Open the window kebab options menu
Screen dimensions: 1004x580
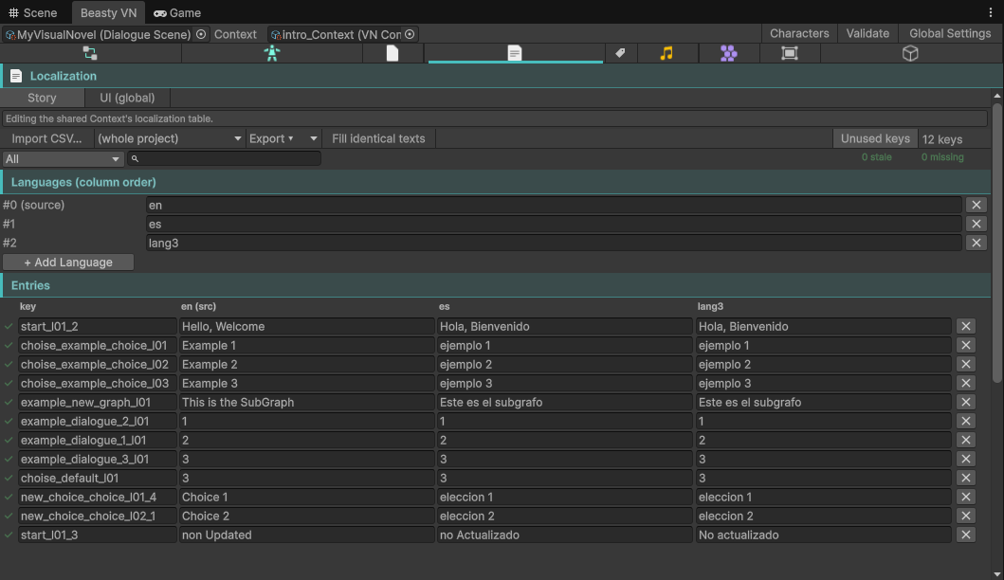(991, 12)
